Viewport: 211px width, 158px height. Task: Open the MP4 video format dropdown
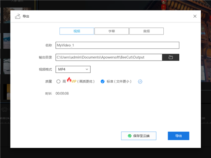73,70
